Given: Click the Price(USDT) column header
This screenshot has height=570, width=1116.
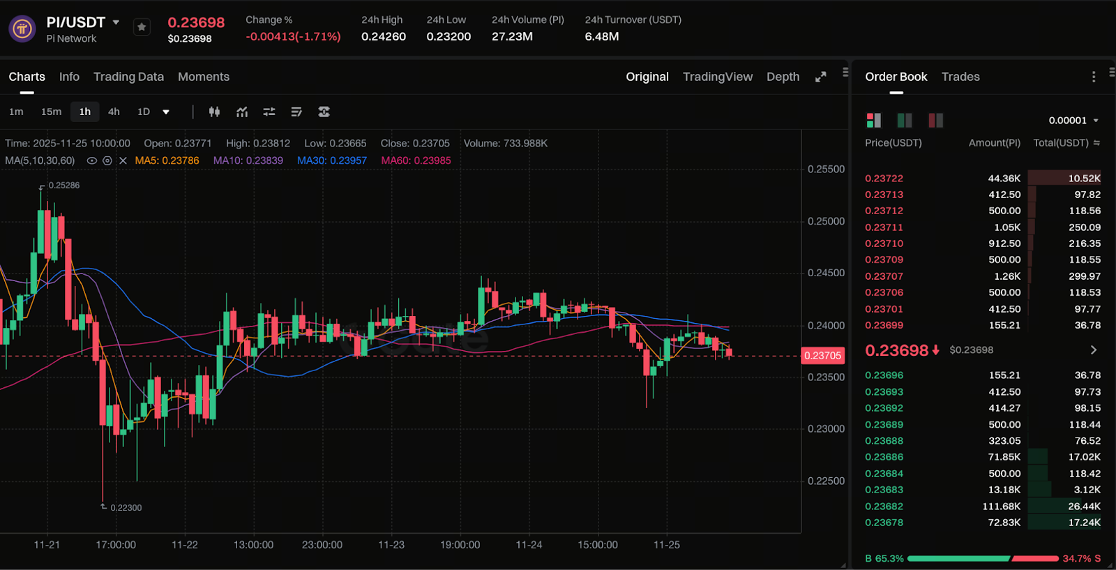Looking at the screenshot, I should [x=893, y=143].
